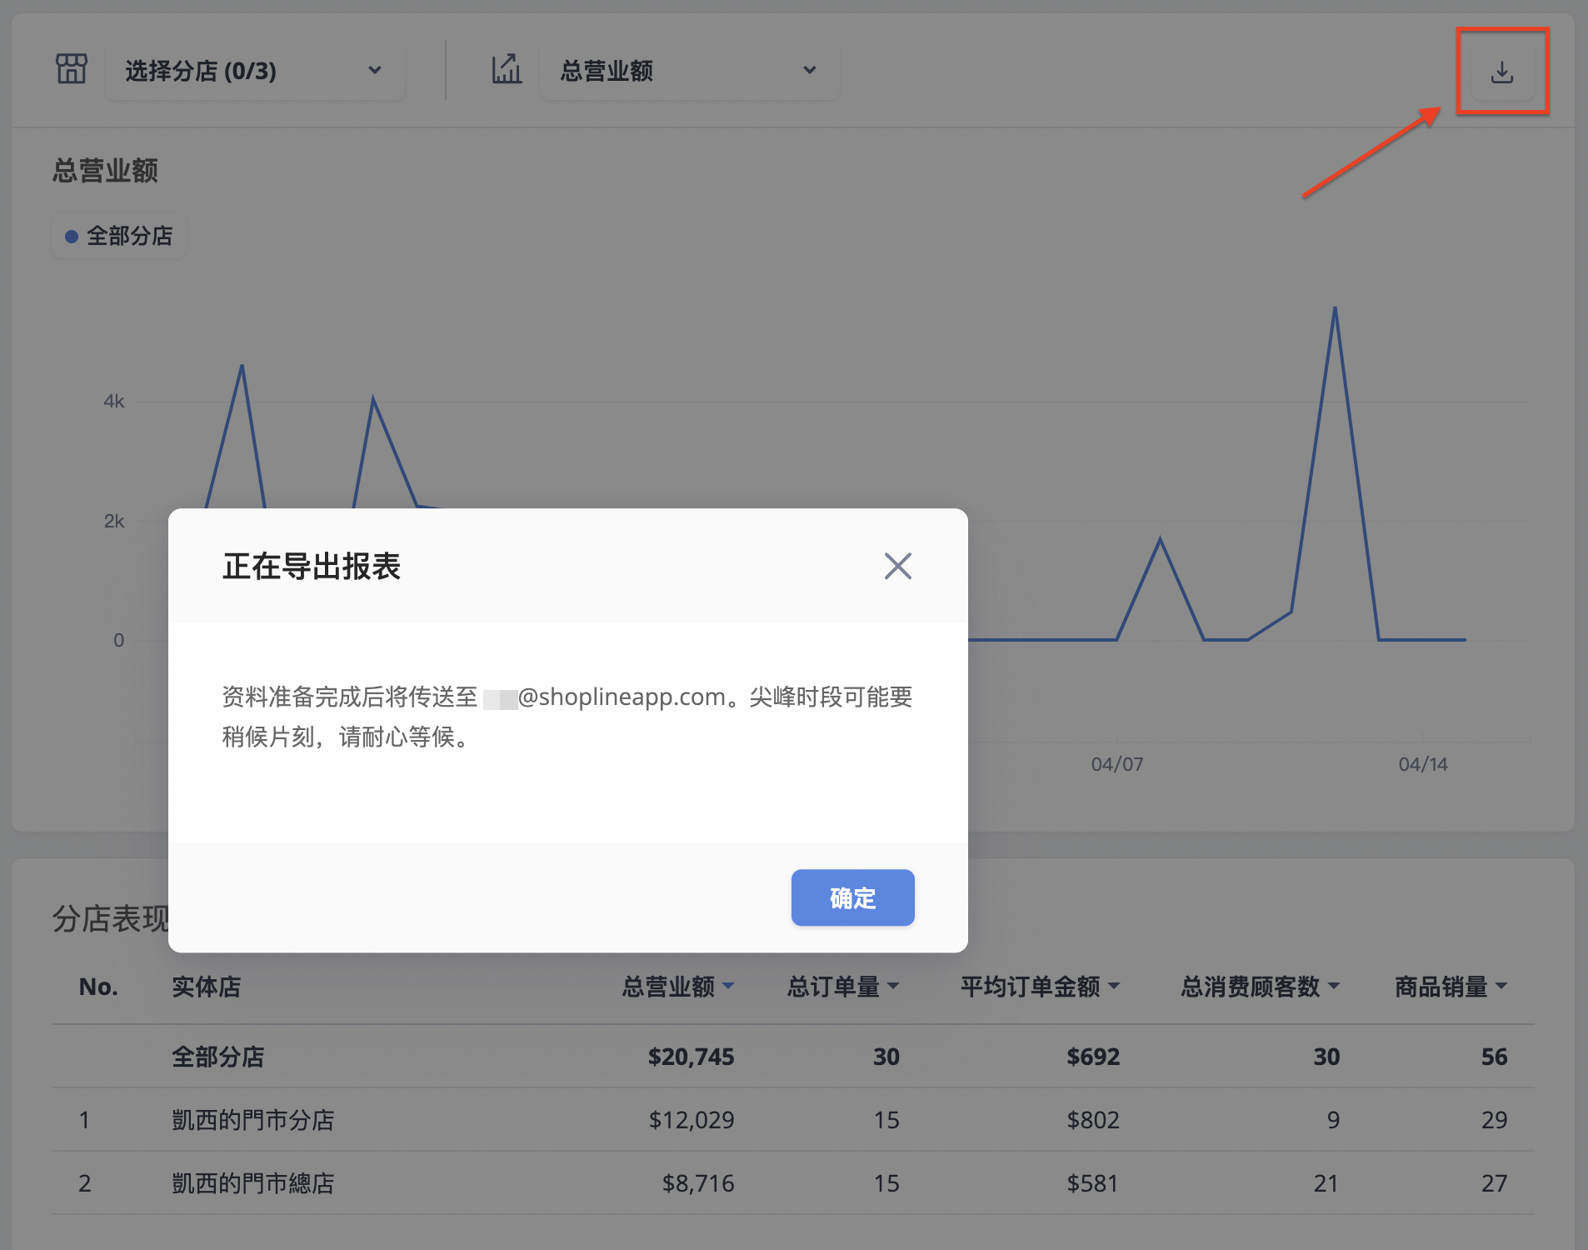Sort table by 商品销量 column
Viewport: 1588px width, 1250px height.
(x=1451, y=987)
